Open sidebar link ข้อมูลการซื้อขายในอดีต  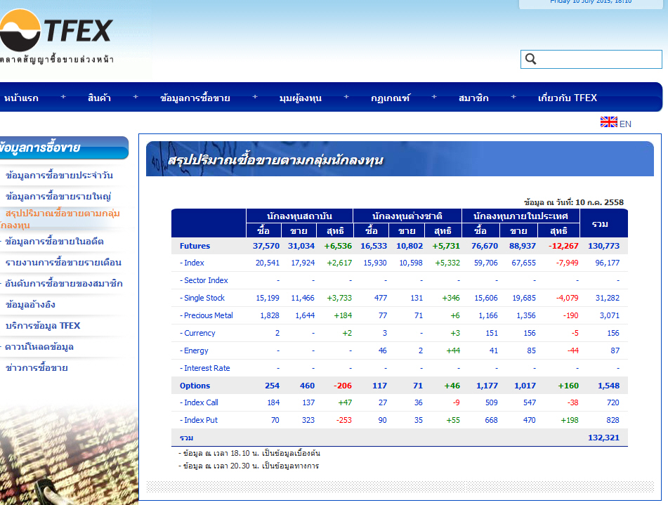(54, 241)
